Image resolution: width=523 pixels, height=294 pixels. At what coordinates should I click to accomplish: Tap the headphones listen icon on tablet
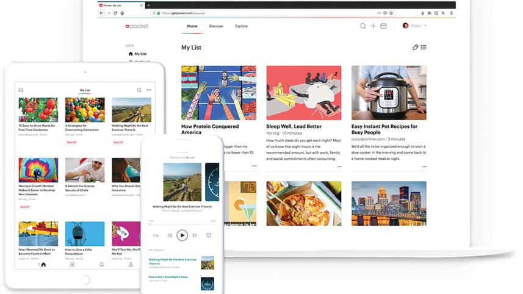[x=21, y=90]
